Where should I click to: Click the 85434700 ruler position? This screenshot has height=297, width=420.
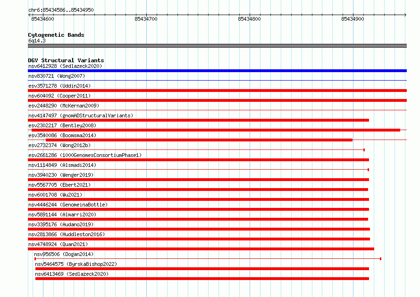pyautogui.click(x=146, y=19)
